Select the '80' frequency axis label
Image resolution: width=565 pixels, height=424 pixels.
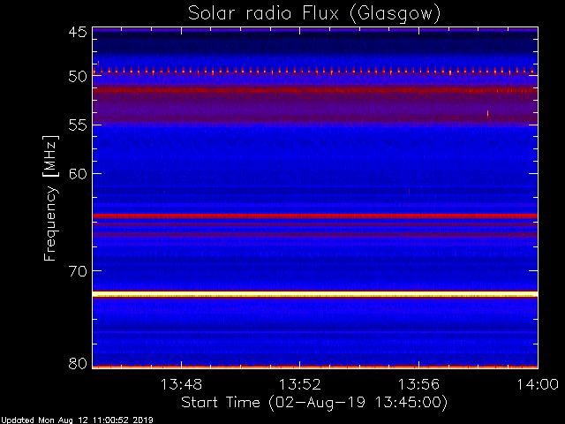coord(78,363)
